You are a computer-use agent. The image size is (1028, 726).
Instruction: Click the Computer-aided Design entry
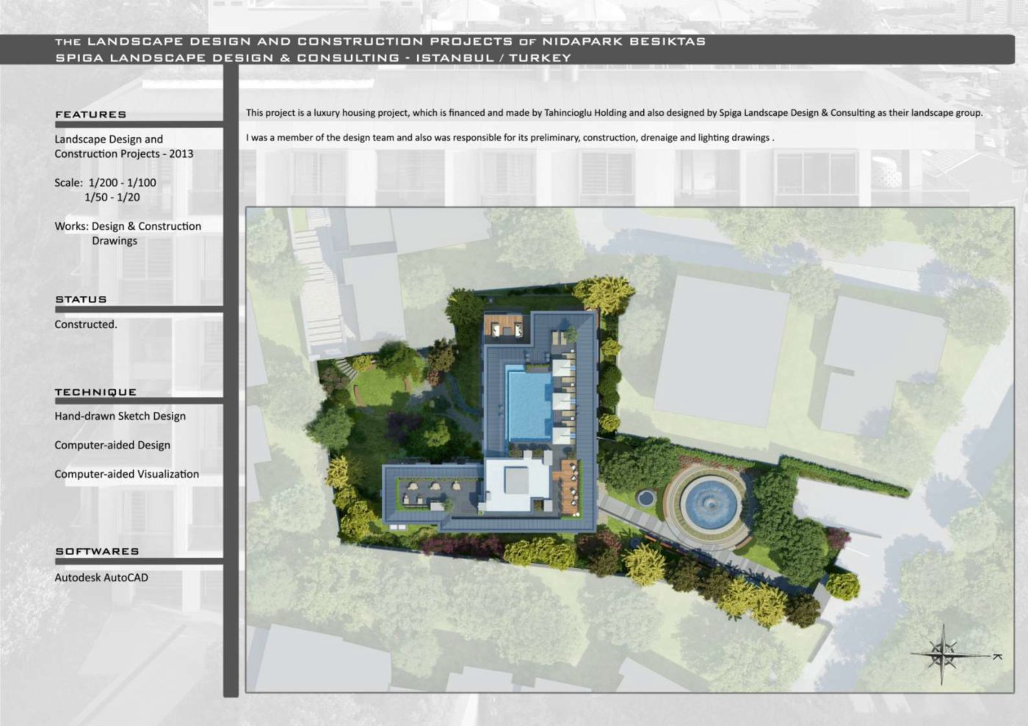(112, 445)
